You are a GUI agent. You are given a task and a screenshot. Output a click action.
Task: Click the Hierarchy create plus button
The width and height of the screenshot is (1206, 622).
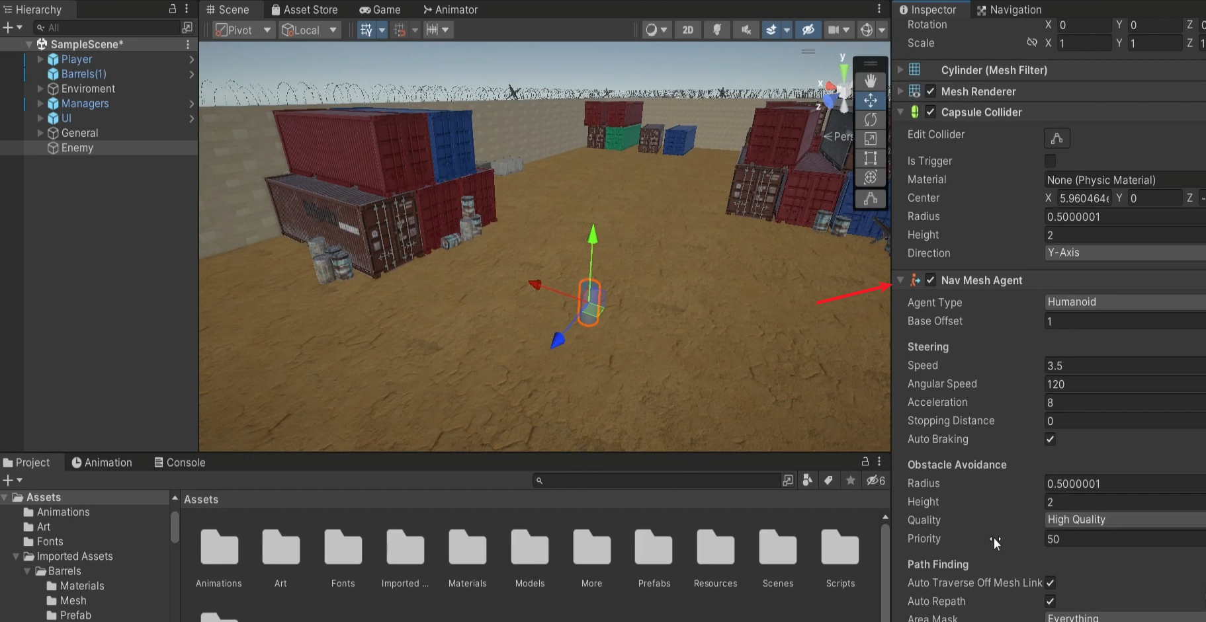(8, 27)
